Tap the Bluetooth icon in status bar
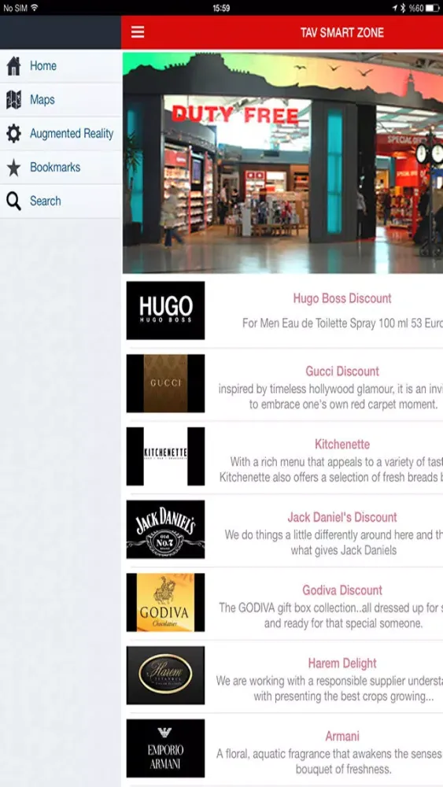 pyautogui.click(x=402, y=8)
